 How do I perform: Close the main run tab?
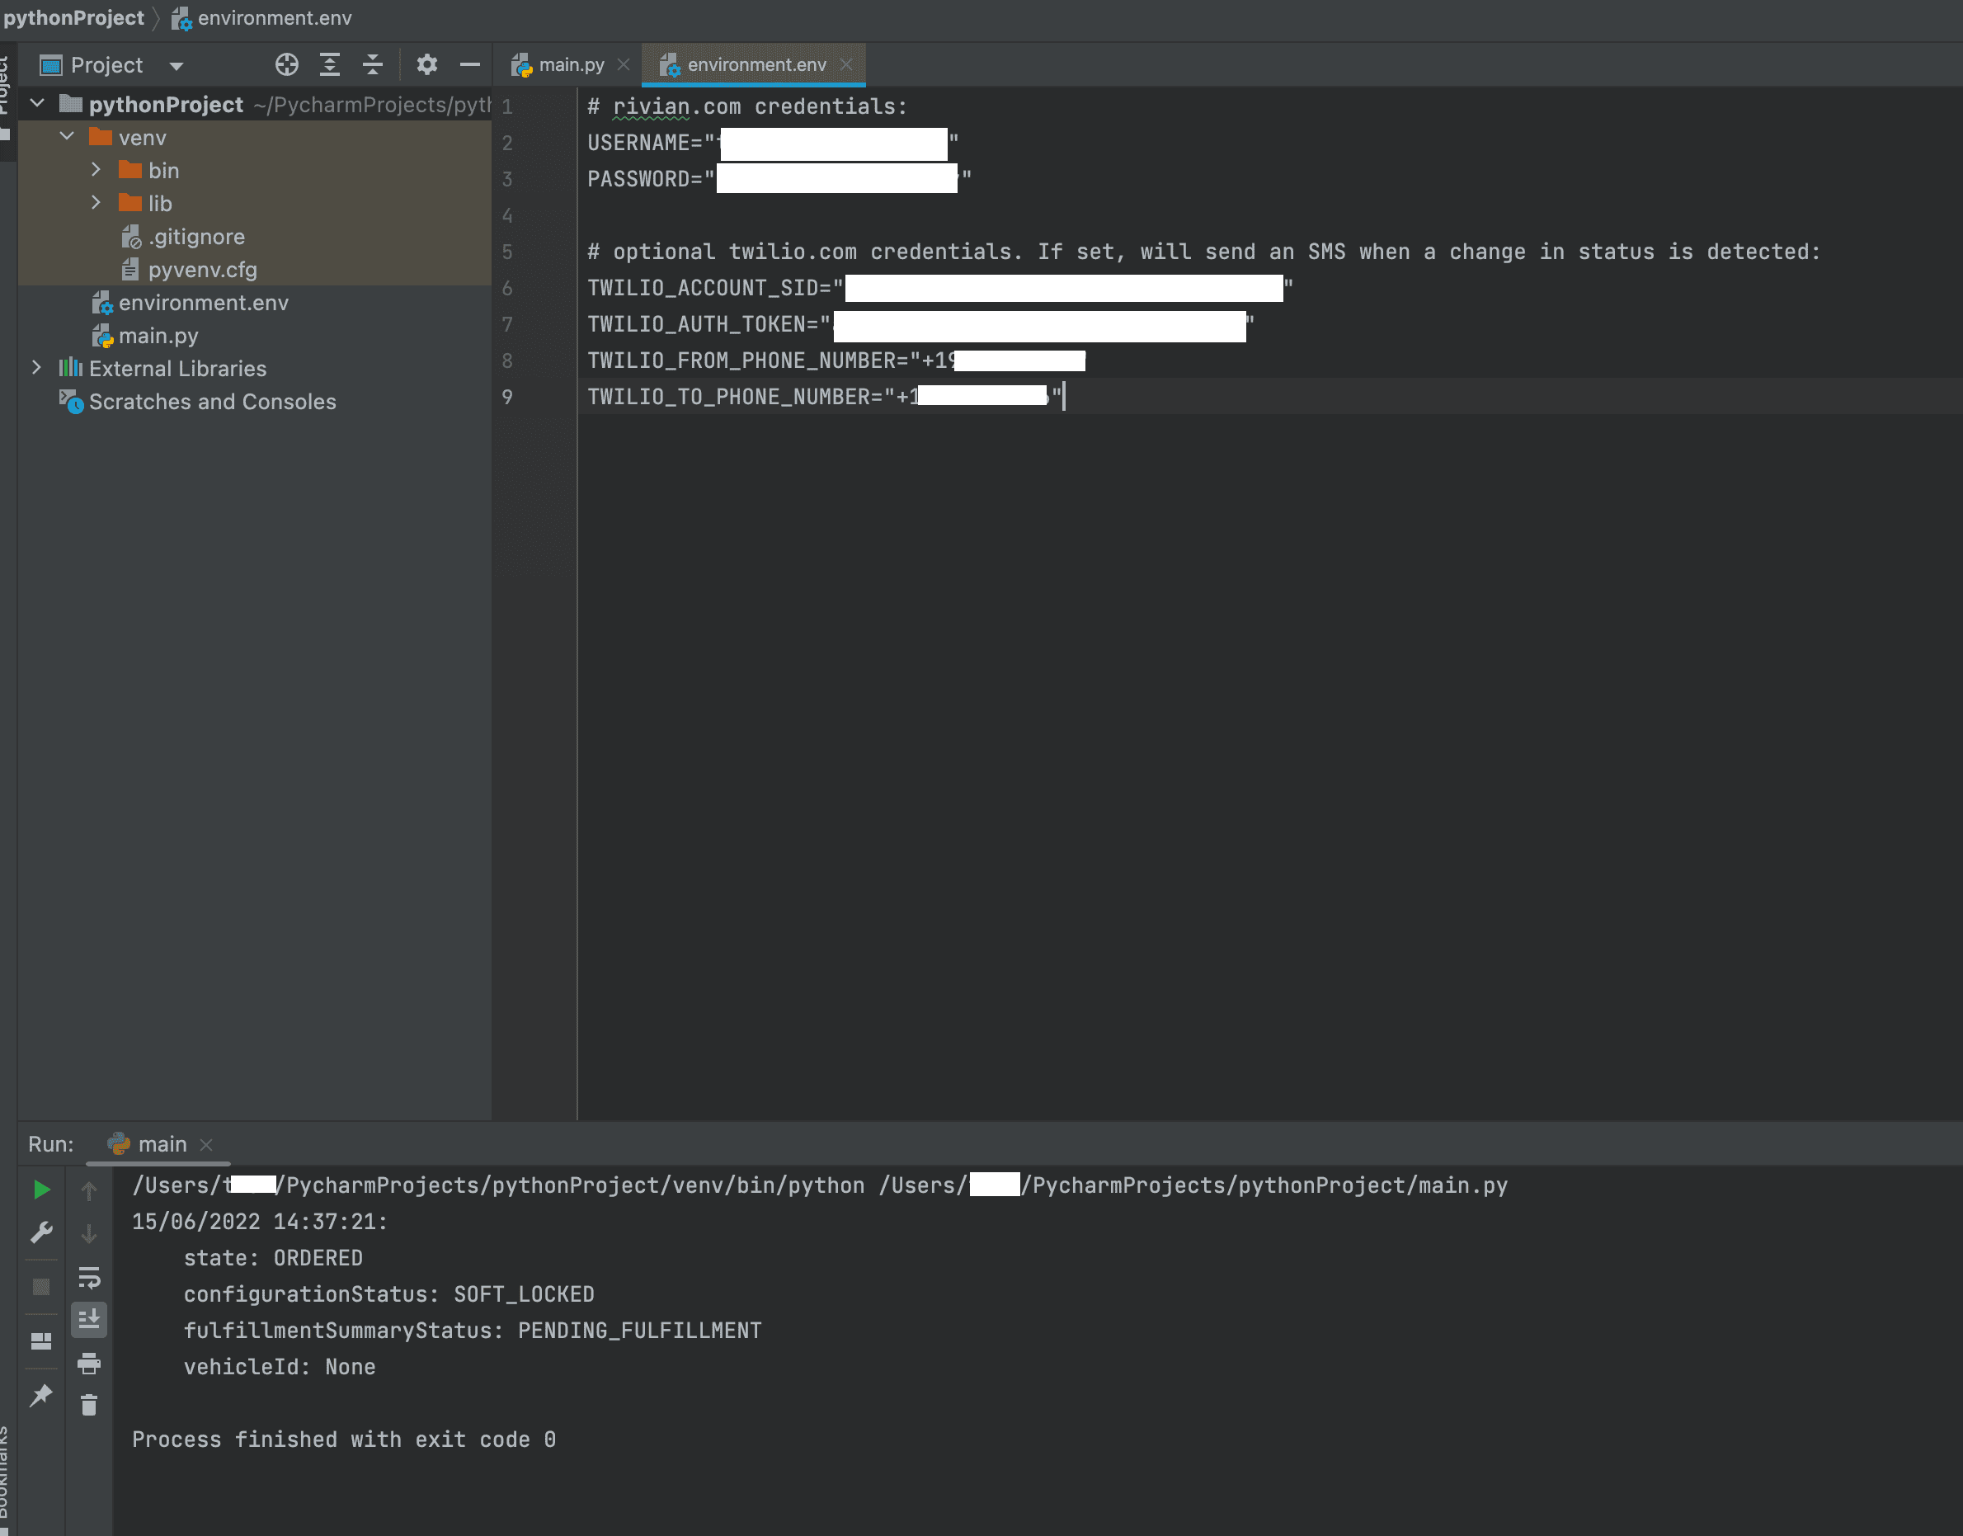[206, 1144]
